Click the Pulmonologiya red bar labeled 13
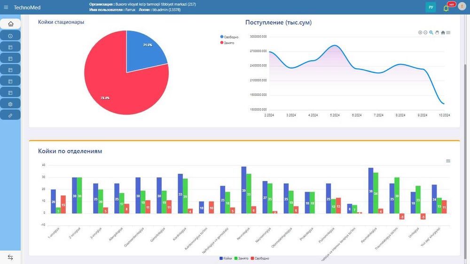The image size is (470, 264). pyautogui.click(x=338, y=206)
